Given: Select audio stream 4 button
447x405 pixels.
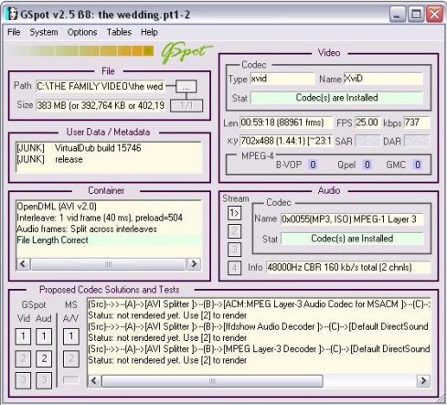Looking at the screenshot, I should 234,268.
